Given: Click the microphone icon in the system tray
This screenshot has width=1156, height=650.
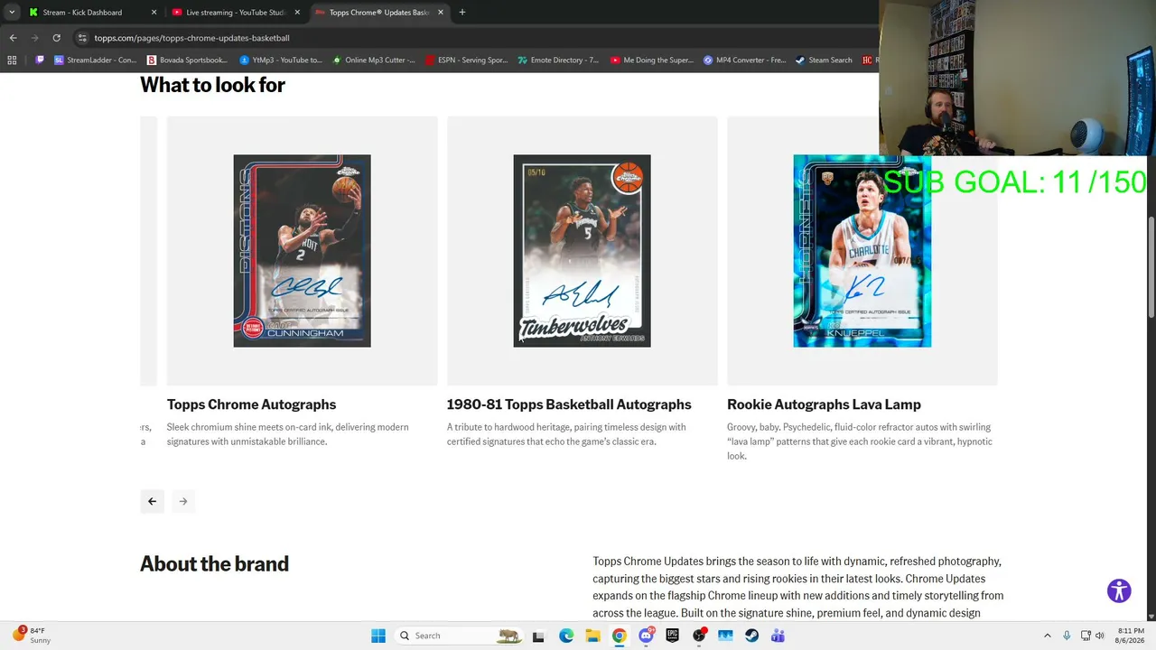Looking at the screenshot, I should [1067, 636].
